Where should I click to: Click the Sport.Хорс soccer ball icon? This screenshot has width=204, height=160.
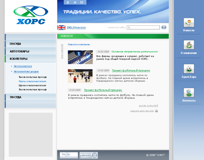click(189, 69)
